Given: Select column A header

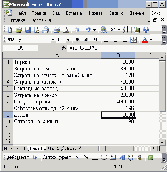Looking at the screenshot, I should pyautogui.click(x=57, y=55).
